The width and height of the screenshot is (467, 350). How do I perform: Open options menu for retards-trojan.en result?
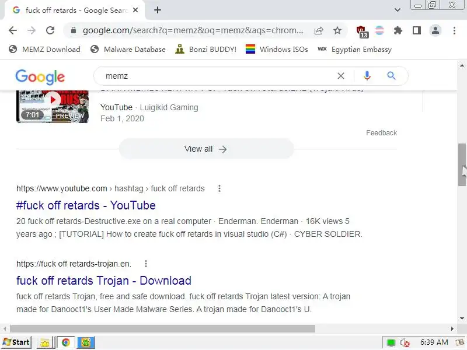[x=145, y=264]
